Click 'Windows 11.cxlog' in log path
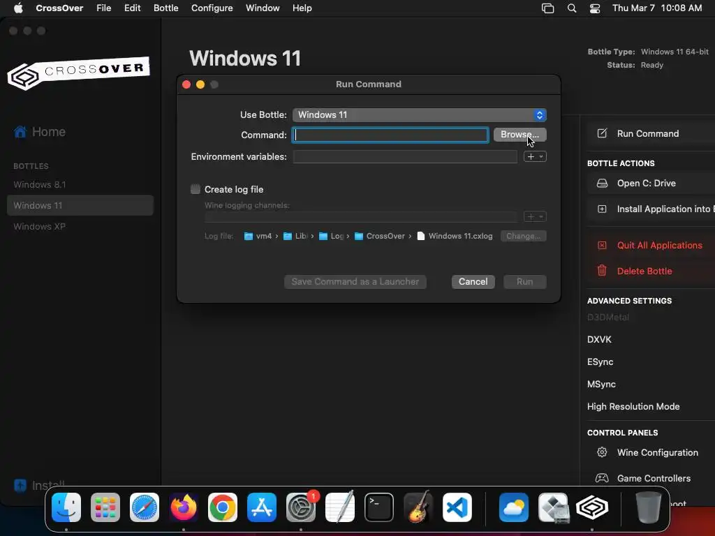Screen dimensions: 715x536 [455, 236]
